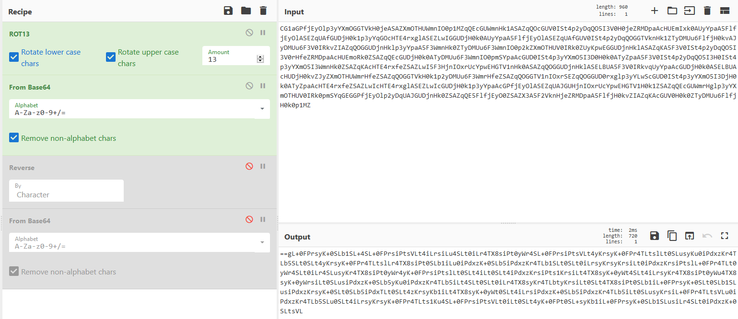Open the Reverse By Character selector
The image size is (738, 319).
[x=66, y=191]
